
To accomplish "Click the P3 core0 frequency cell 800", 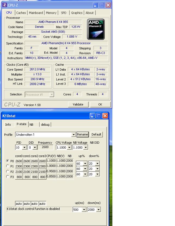I will tap(19, 177).
